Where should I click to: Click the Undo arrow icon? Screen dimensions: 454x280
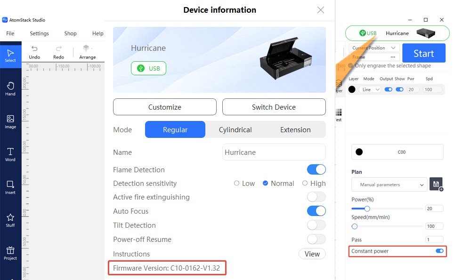coord(34,48)
